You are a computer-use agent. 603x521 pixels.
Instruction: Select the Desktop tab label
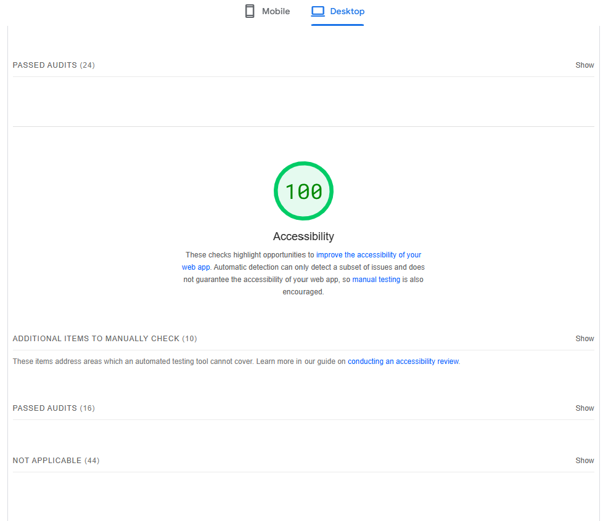[347, 11]
